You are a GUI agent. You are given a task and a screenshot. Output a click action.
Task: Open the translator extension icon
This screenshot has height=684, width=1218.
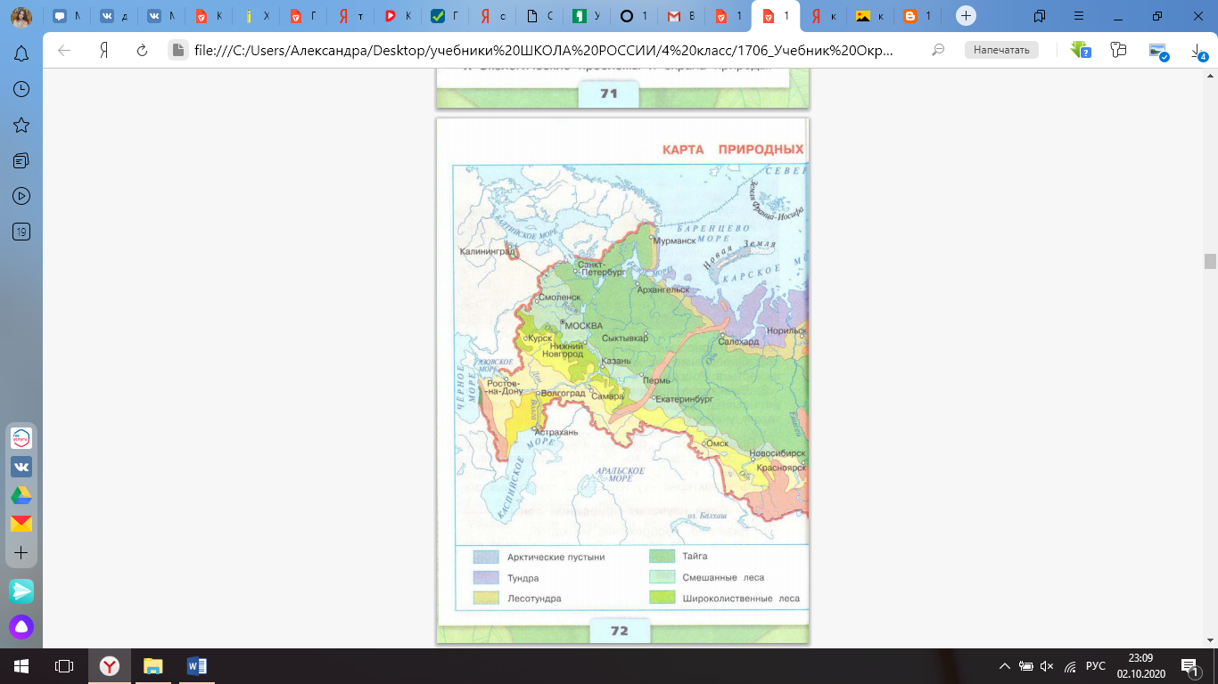point(1119,51)
